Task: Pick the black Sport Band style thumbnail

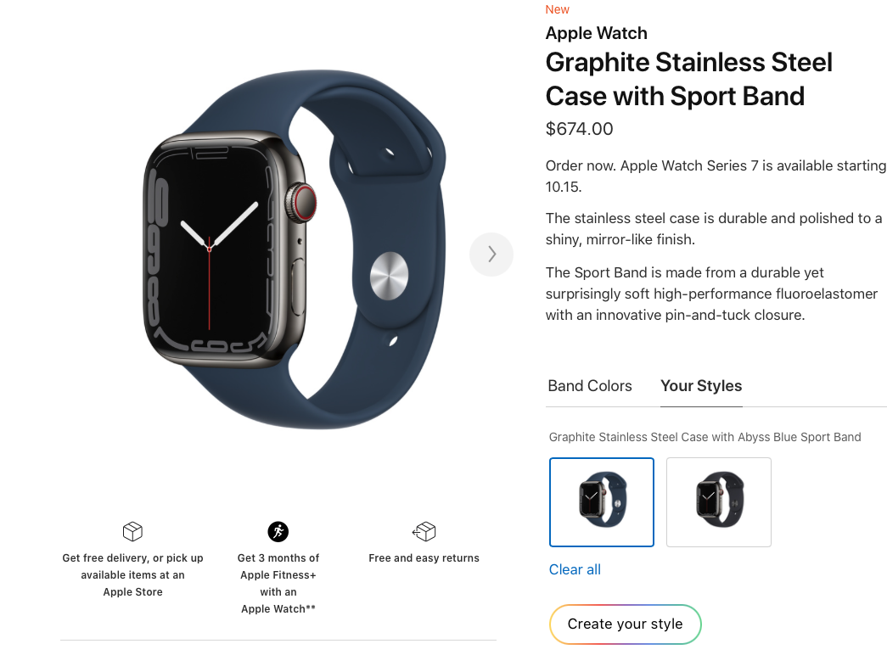Action: point(719,502)
